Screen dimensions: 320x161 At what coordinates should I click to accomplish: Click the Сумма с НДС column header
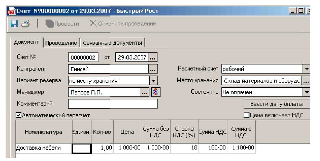(241, 132)
